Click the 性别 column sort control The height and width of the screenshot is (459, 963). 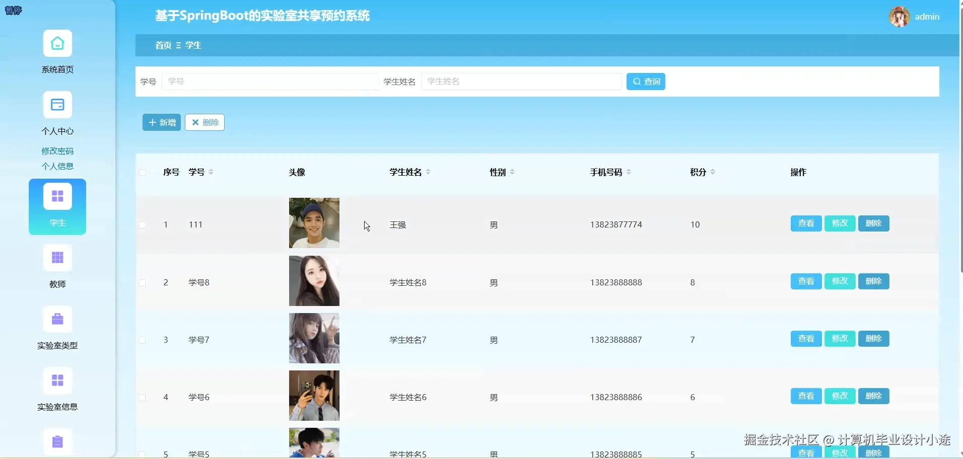[x=512, y=172]
